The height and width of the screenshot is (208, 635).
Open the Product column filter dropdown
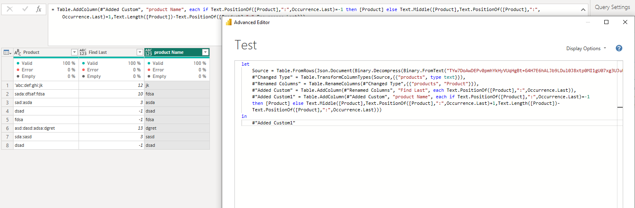tap(74, 52)
